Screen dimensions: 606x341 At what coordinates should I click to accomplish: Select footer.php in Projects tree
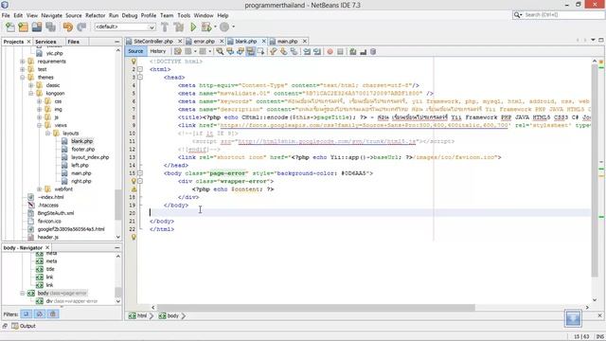82,150
